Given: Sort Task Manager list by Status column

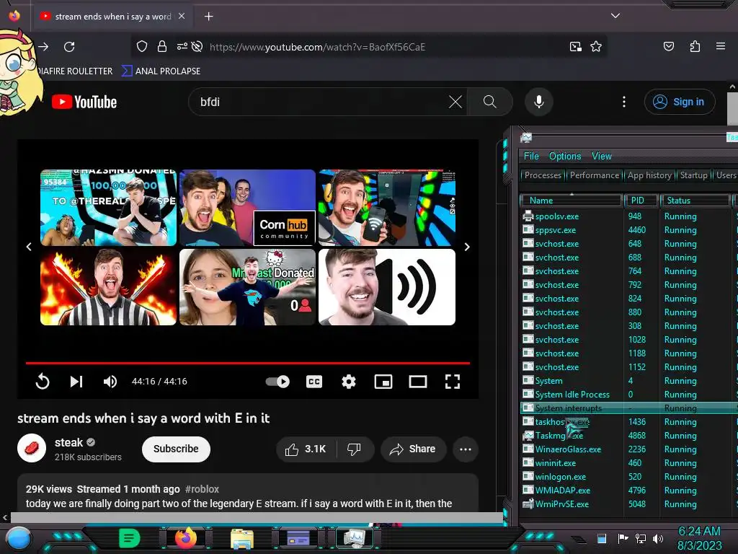Looking at the screenshot, I should [x=696, y=201].
